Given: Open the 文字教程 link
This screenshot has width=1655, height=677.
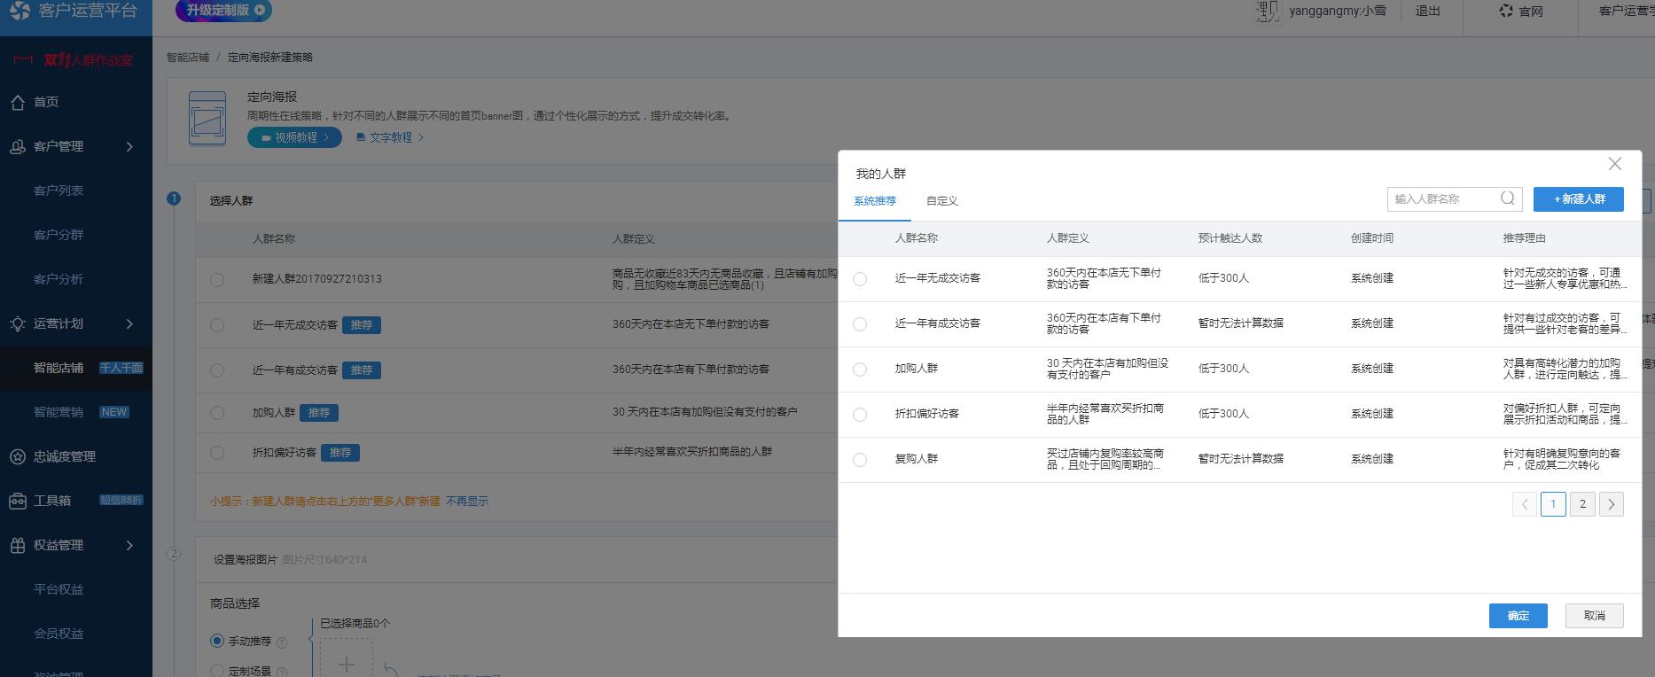Looking at the screenshot, I should click(x=390, y=137).
